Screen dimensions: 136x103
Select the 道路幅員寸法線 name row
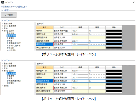point(45,41)
